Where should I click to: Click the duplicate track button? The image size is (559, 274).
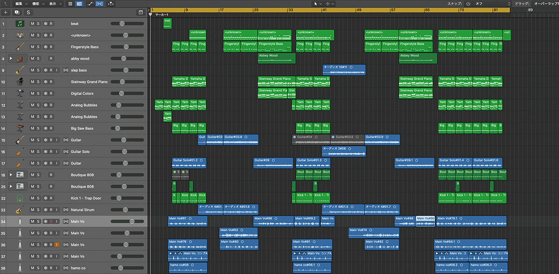coord(17,13)
